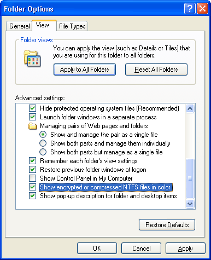Uncheck Restore previous folder windows at logon
Image resolution: width=211 pixels, height=260 pixels.
[x=32, y=170]
